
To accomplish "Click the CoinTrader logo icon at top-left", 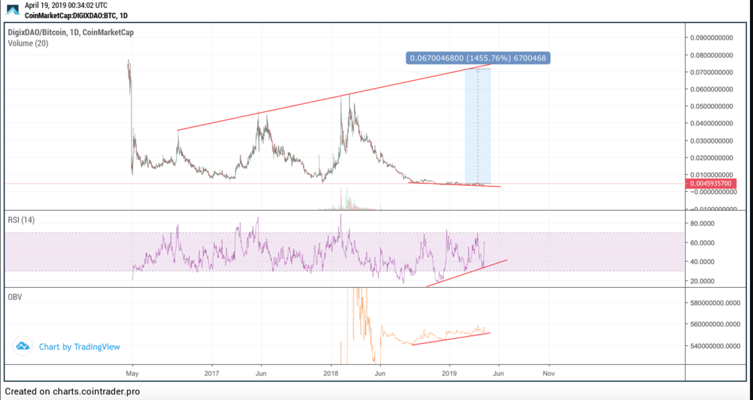I will (13, 10).
